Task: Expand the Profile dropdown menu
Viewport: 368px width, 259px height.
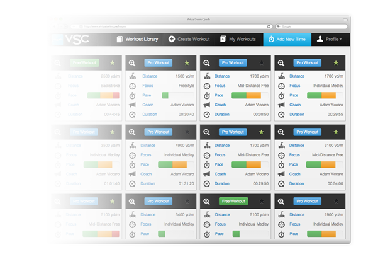Action: click(330, 39)
